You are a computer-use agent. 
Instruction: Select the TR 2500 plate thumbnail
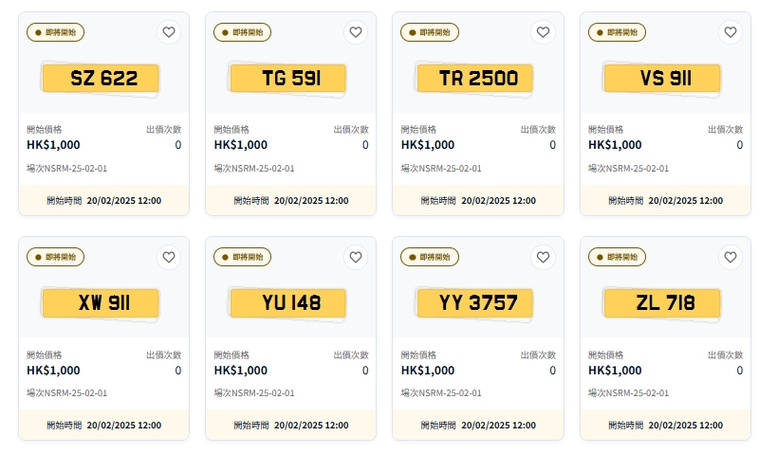click(x=478, y=78)
